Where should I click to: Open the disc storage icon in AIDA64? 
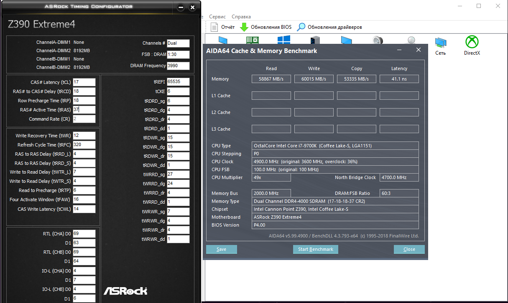coord(411,40)
